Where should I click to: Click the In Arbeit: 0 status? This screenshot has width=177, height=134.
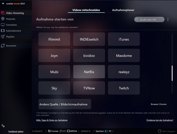(37, 131)
